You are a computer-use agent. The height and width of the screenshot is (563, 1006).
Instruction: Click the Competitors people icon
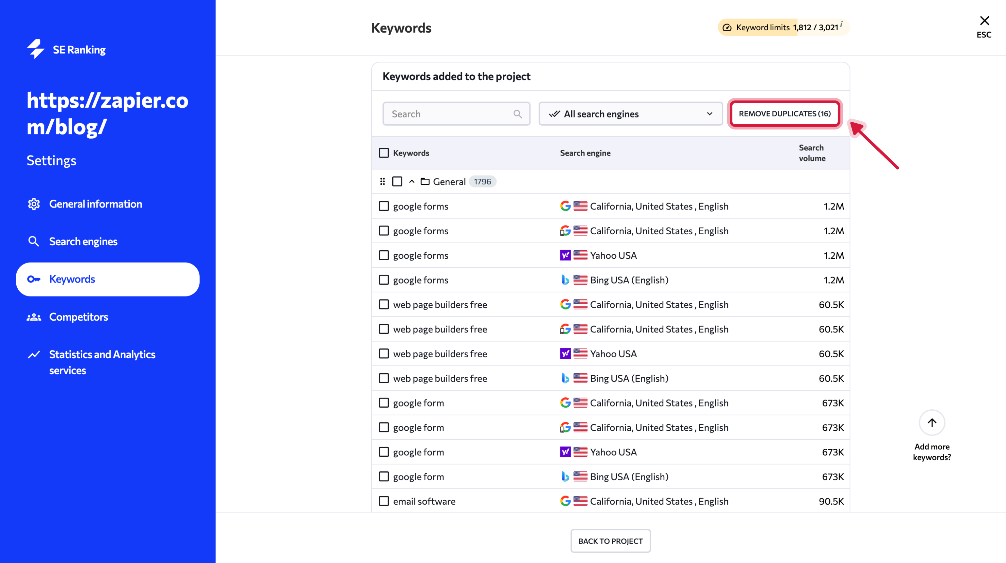(34, 317)
